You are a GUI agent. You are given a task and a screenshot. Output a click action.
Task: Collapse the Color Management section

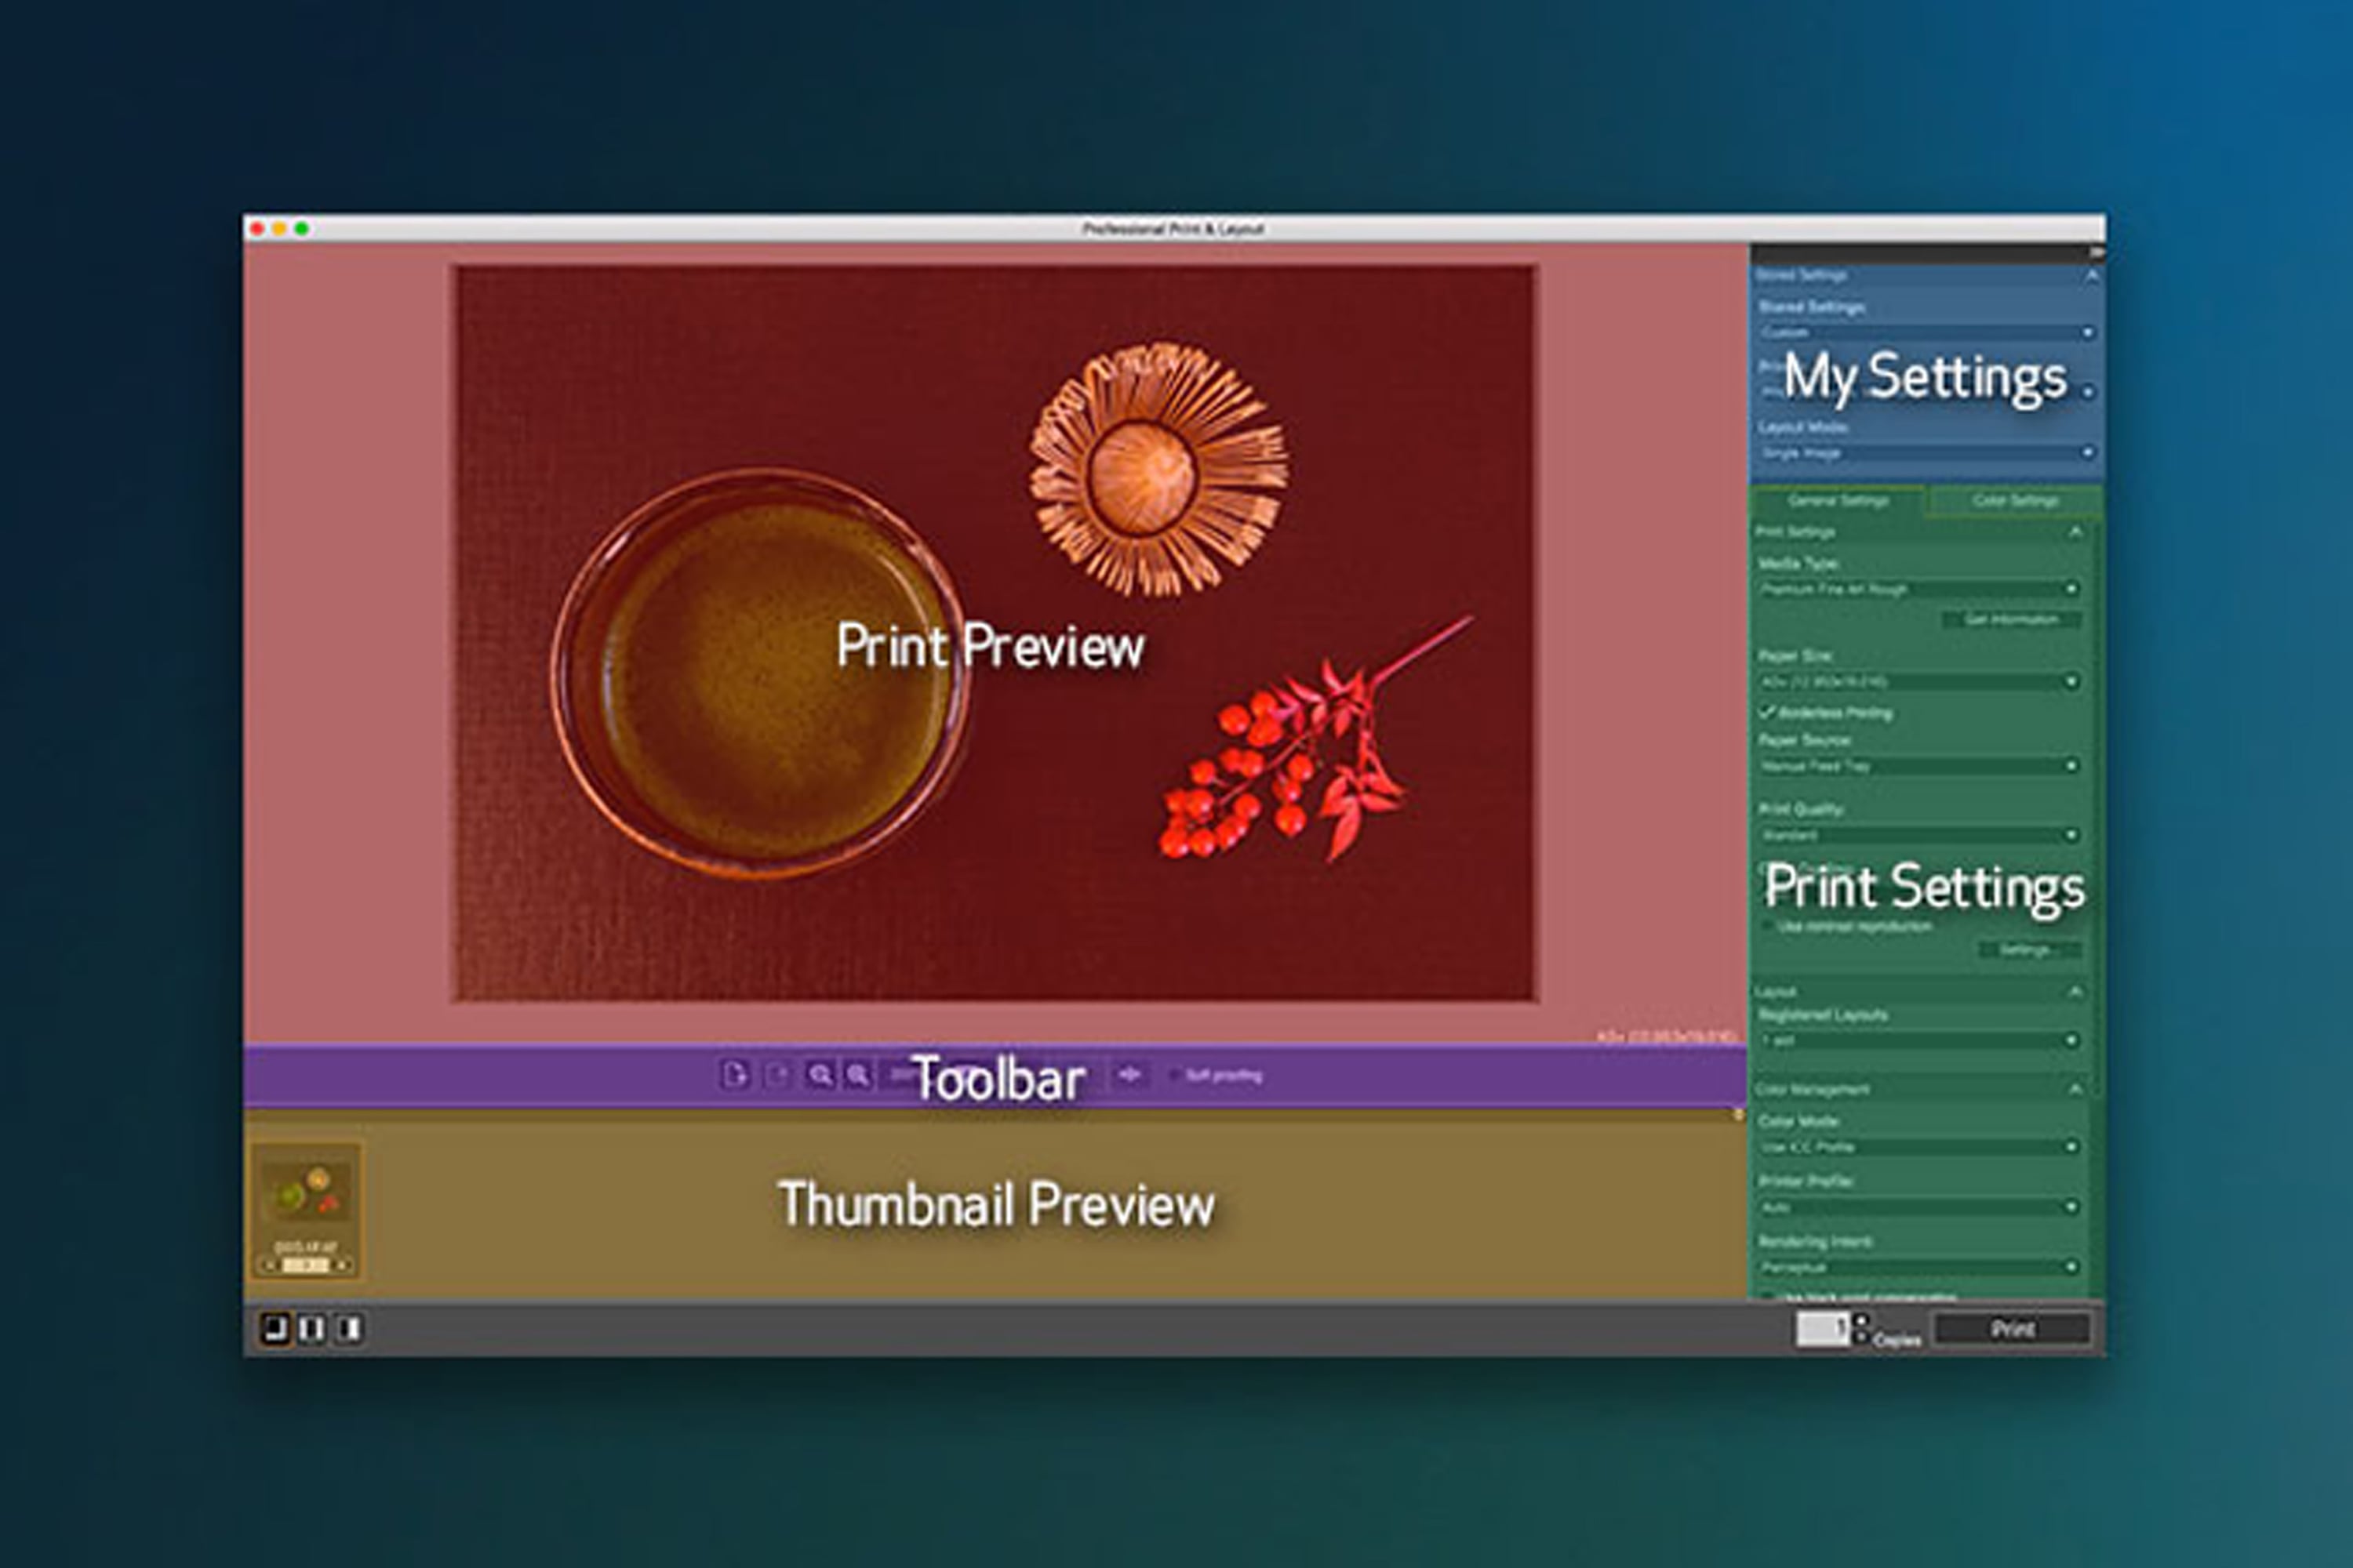click(x=2075, y=1088)
